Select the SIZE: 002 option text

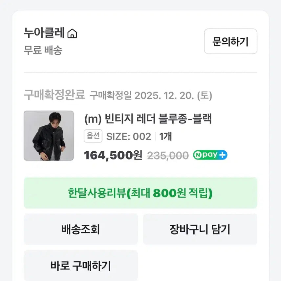[128, 136]
